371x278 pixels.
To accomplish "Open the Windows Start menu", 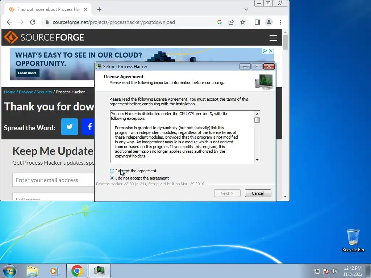I will click(x=10, y=271).
